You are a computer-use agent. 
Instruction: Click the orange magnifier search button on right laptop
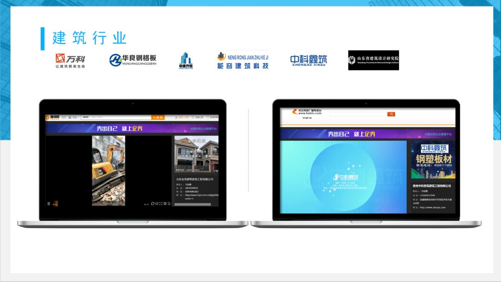pos(391,114)
